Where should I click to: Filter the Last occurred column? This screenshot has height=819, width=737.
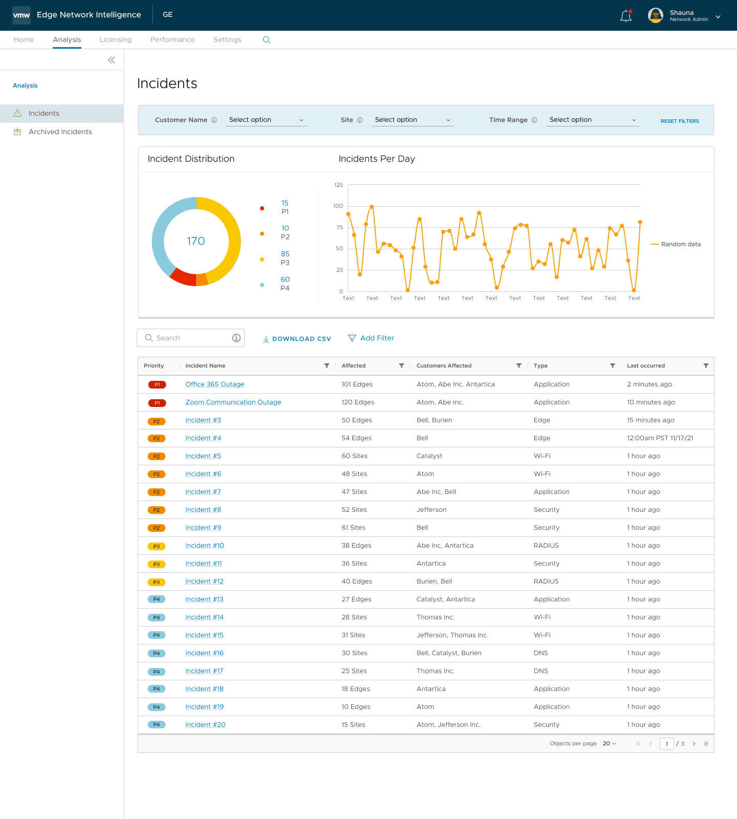(x=706, y=366)
